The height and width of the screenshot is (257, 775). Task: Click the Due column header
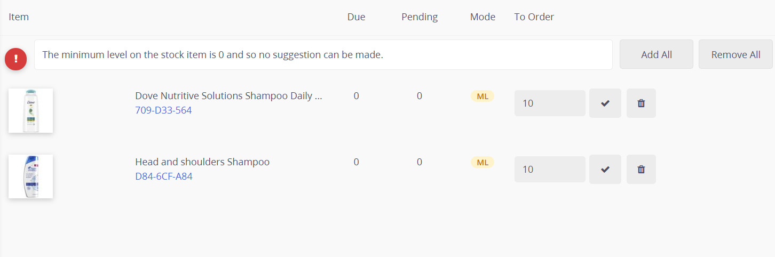(356, 17)
